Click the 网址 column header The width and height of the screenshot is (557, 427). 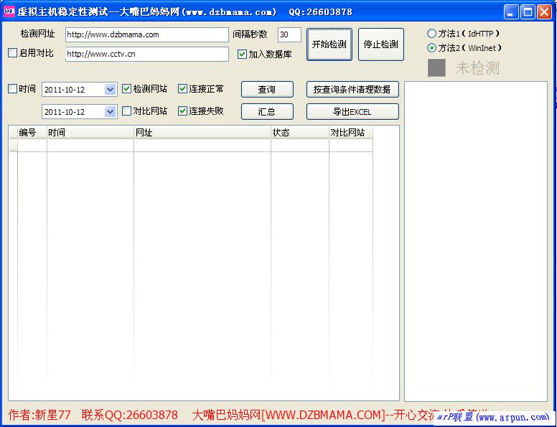202,133
